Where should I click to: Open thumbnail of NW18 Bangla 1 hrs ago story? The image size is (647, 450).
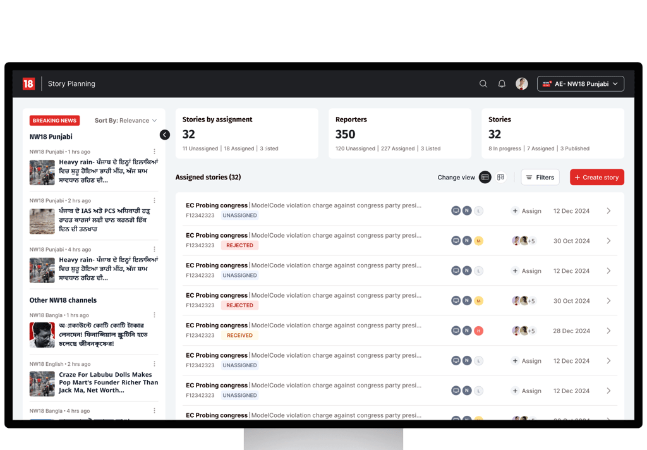click(42, 335)
